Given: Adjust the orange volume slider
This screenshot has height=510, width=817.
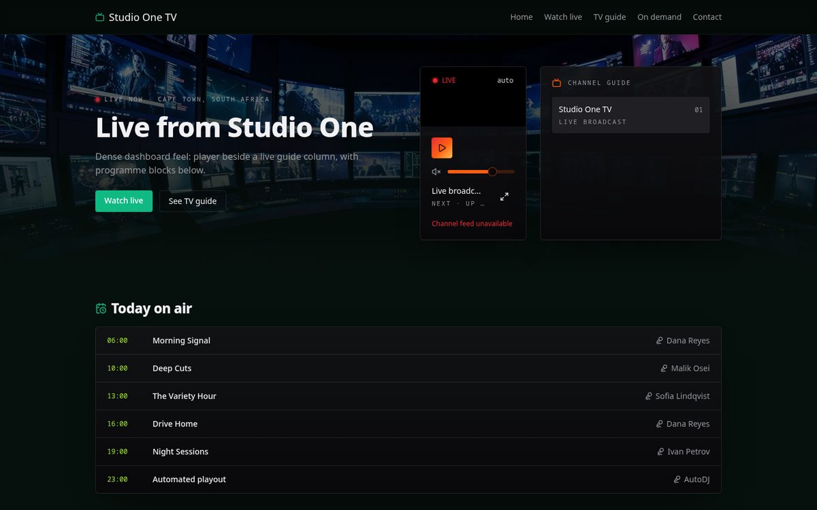Looking at the screenshot, I should pos(481,172).
